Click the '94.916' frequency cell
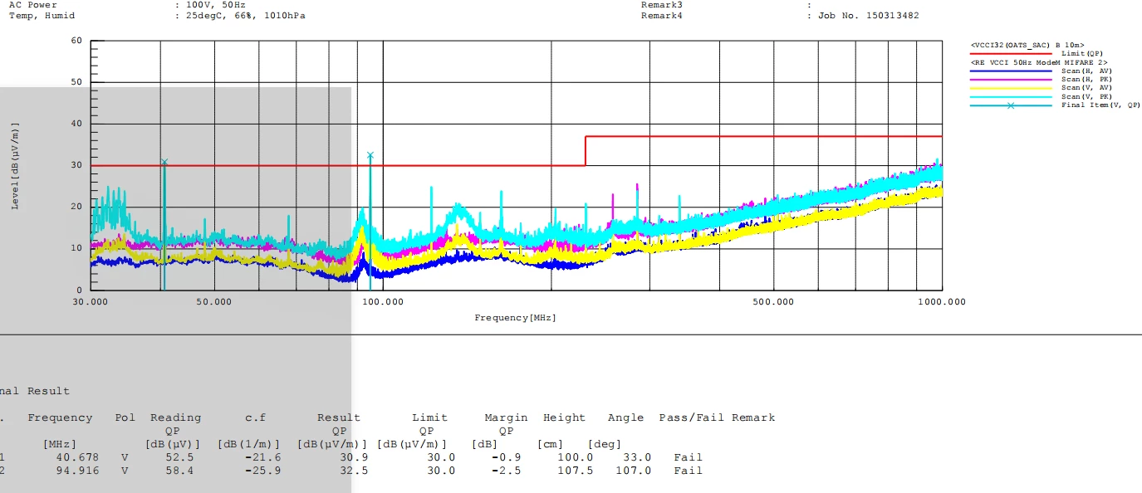The width and height of the screenshot is (1142, 493). point(76,471)
